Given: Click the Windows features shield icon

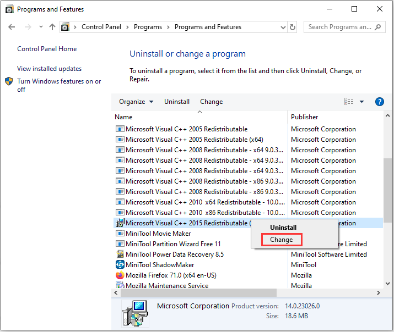Looking at the screenshot, I should [x=9, y=81].
